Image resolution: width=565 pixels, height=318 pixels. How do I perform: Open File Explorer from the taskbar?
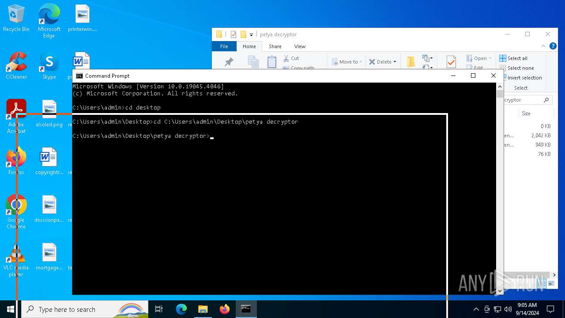pos(203,309)
